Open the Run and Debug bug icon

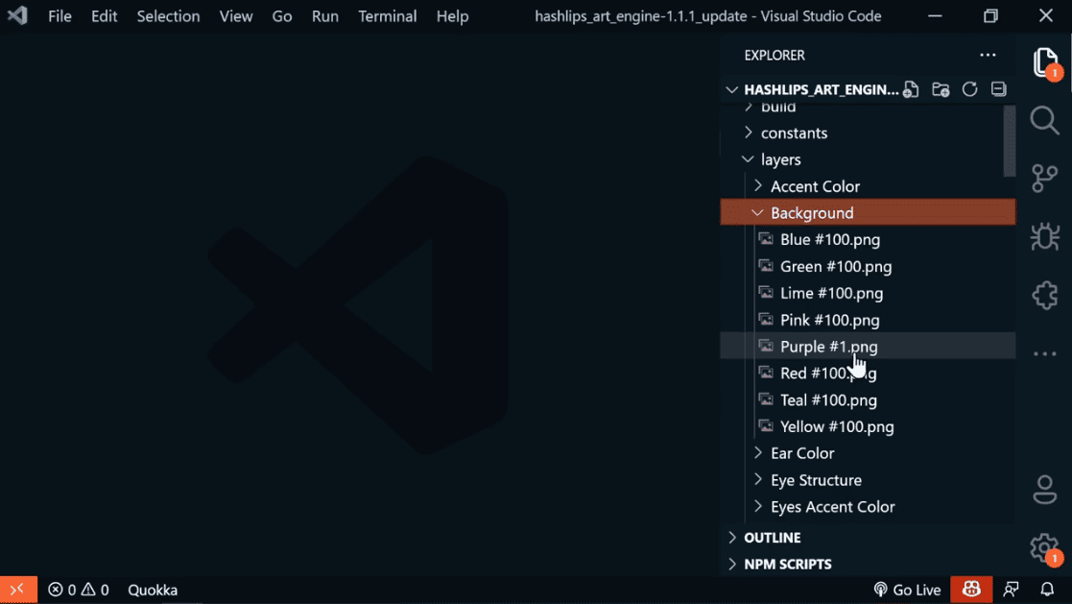pyautogui.click(x=1045, y=236)
